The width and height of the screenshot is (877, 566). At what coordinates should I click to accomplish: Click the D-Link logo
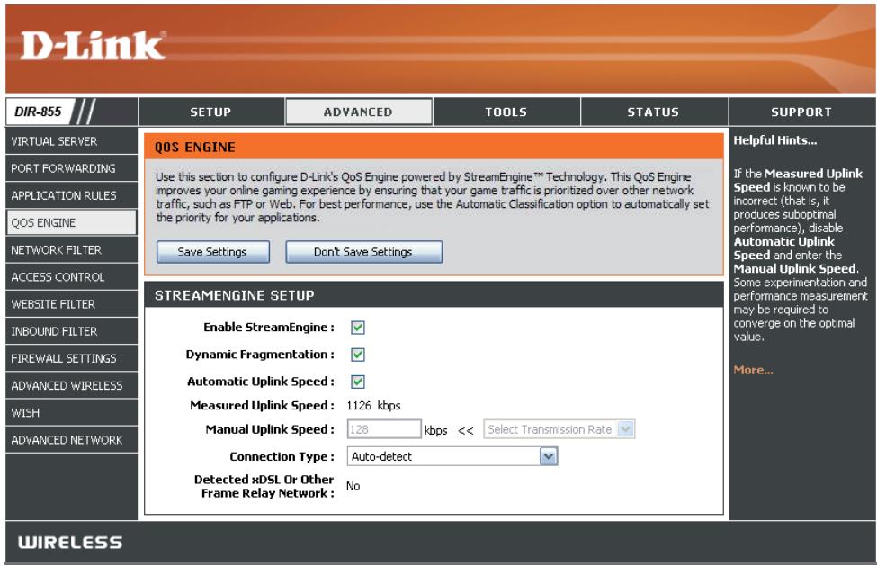coord(93,46)
